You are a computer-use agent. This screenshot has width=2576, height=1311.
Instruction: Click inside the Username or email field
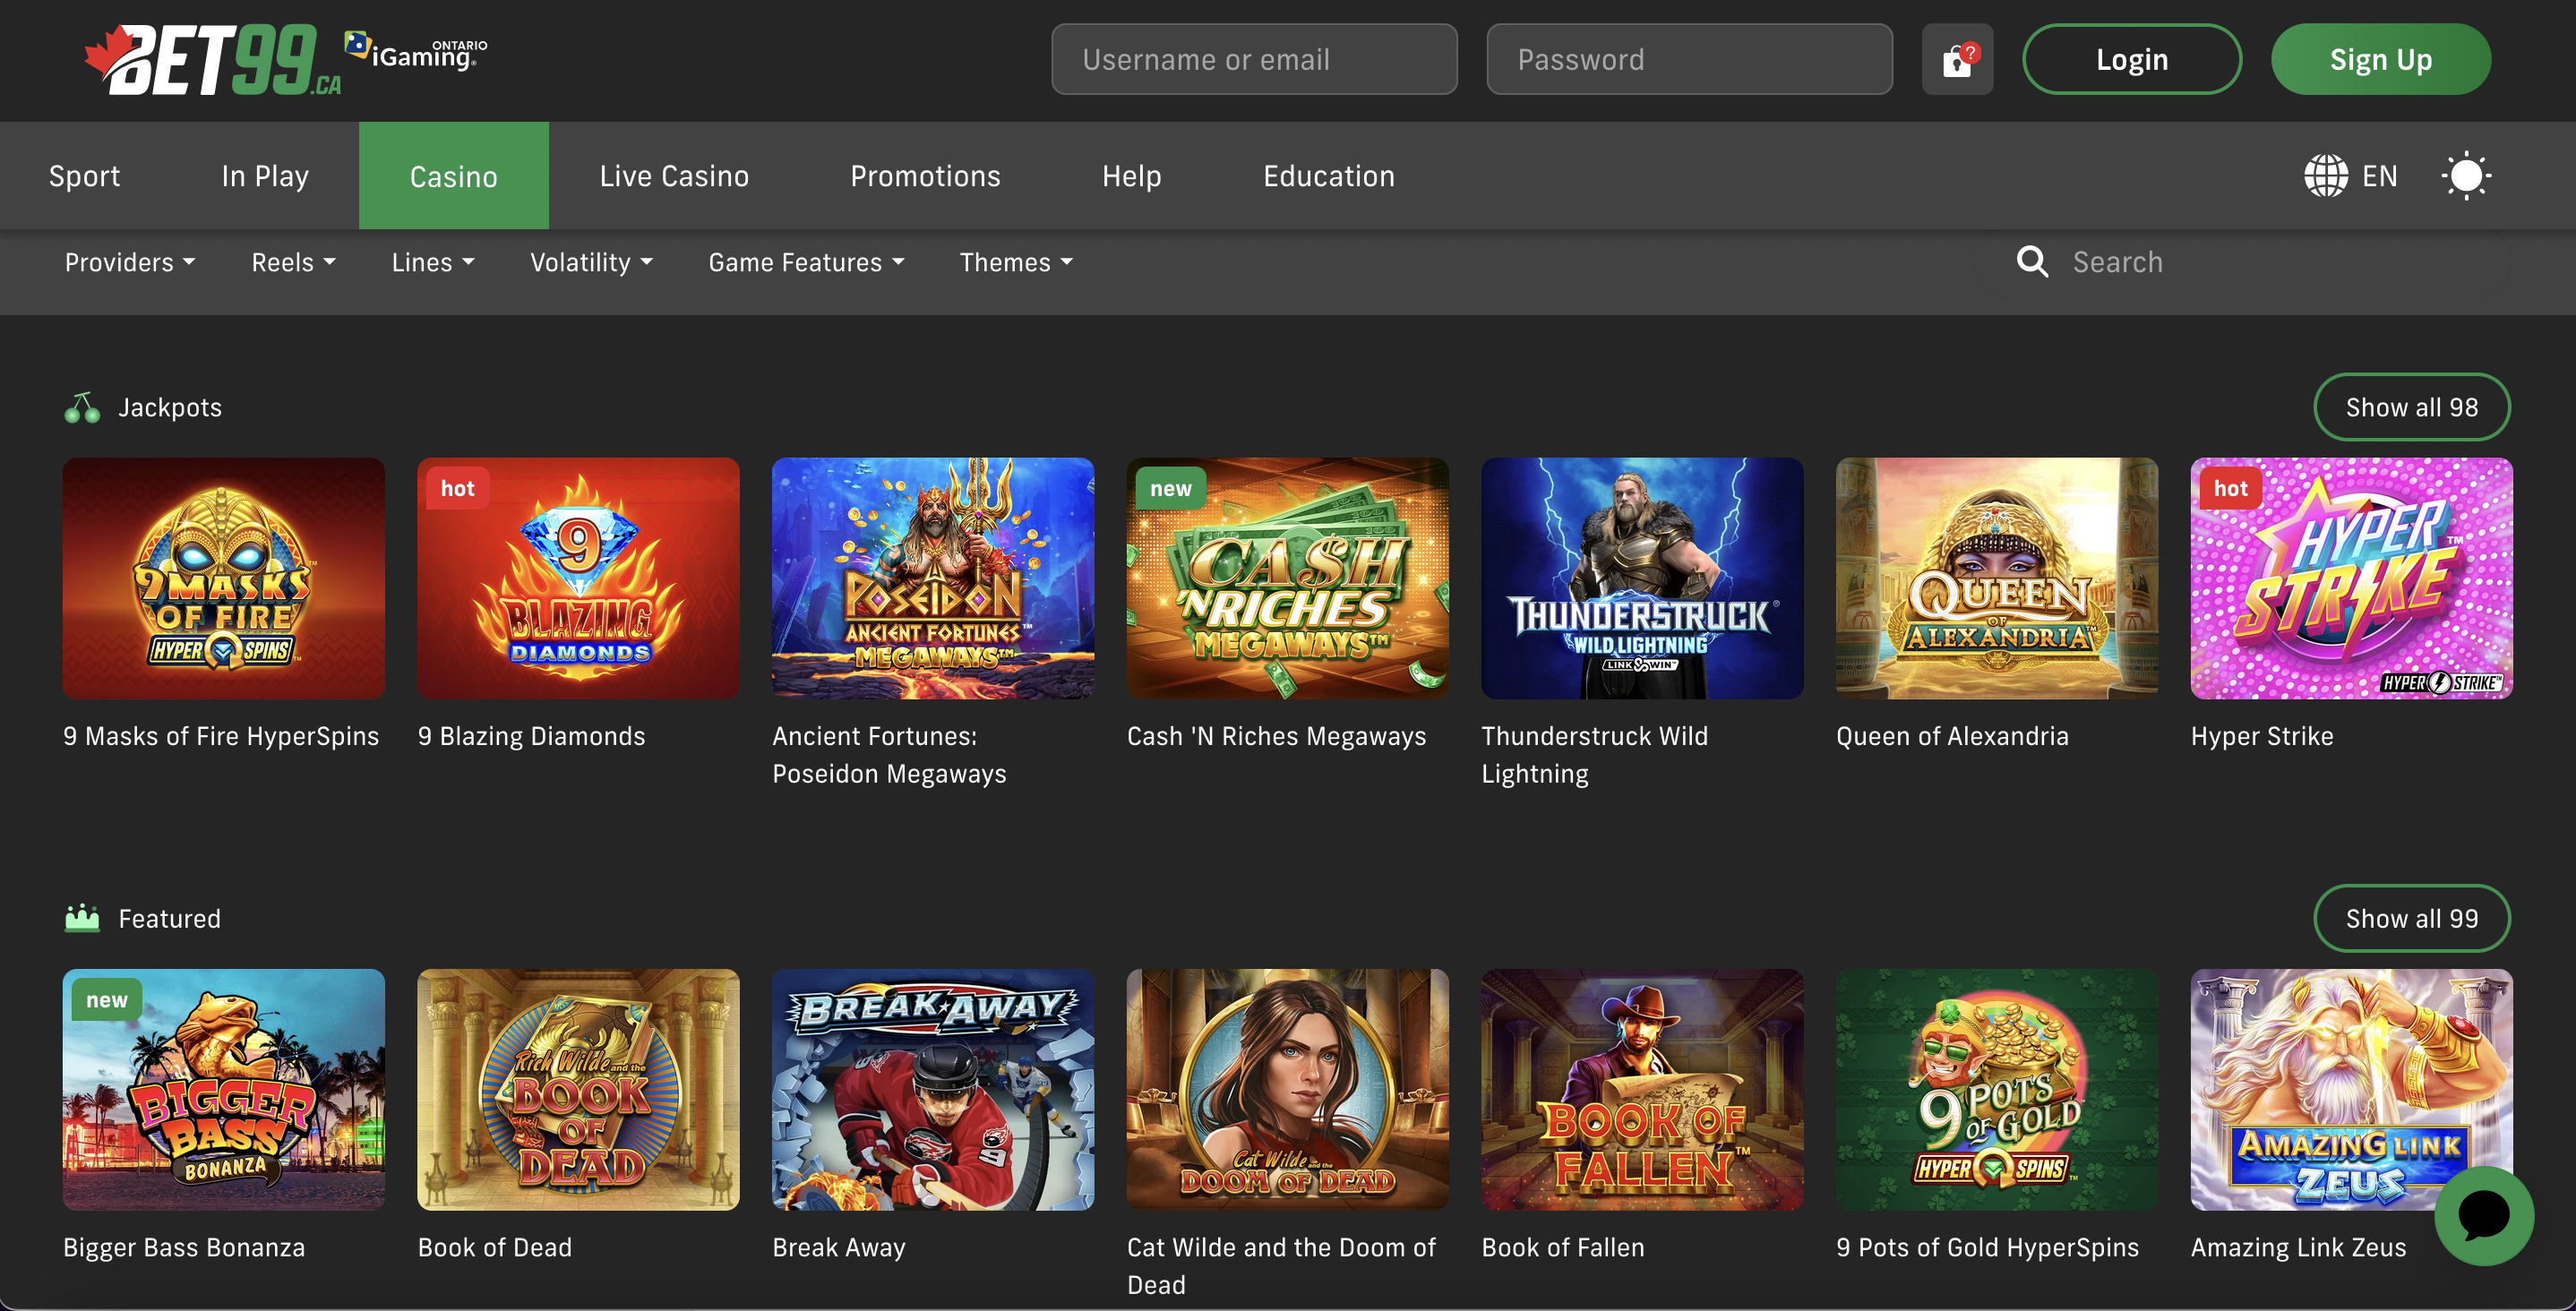click(x=1254, y=60)
